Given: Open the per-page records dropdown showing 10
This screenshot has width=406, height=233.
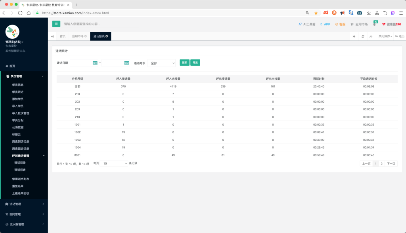Looking at the screenshot, I should pyautogui.click(x=114, y=163).
